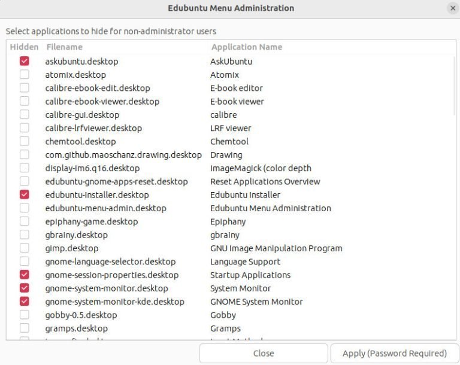Select the edubuntu-menu-admin.desktop filename

tap(105, 208)
